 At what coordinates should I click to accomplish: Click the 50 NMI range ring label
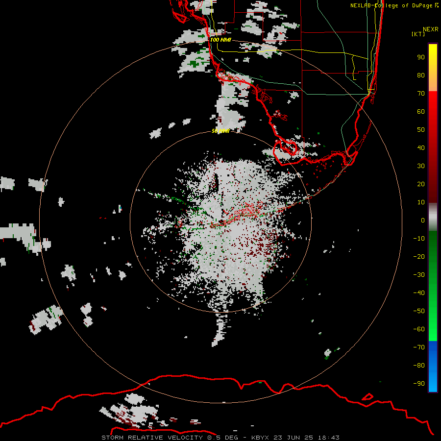(x=220, y=131)
